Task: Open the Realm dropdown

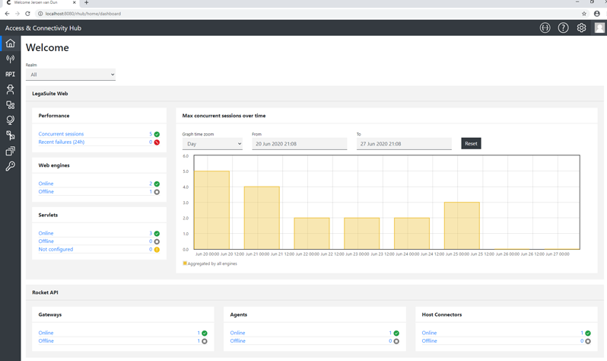Action: (71, 75)
